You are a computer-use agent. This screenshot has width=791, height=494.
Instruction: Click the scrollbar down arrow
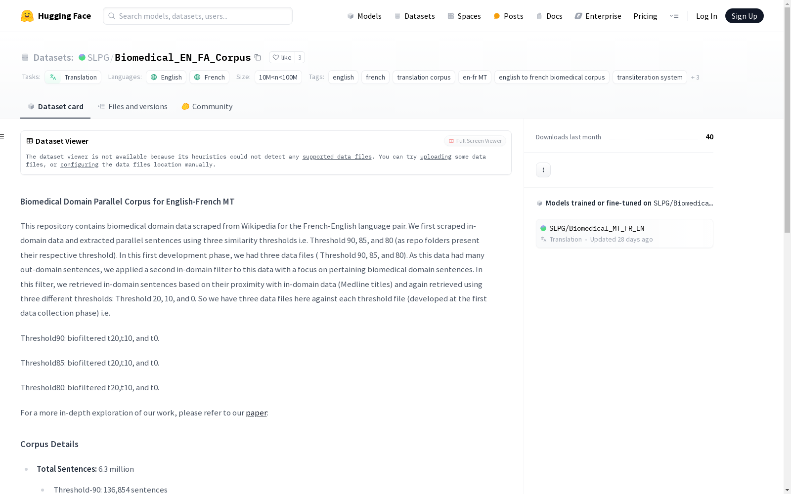(787, 490)
